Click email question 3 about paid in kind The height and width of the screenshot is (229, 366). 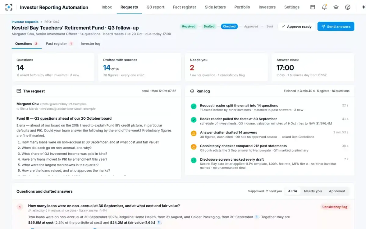(x=63, y=154)
